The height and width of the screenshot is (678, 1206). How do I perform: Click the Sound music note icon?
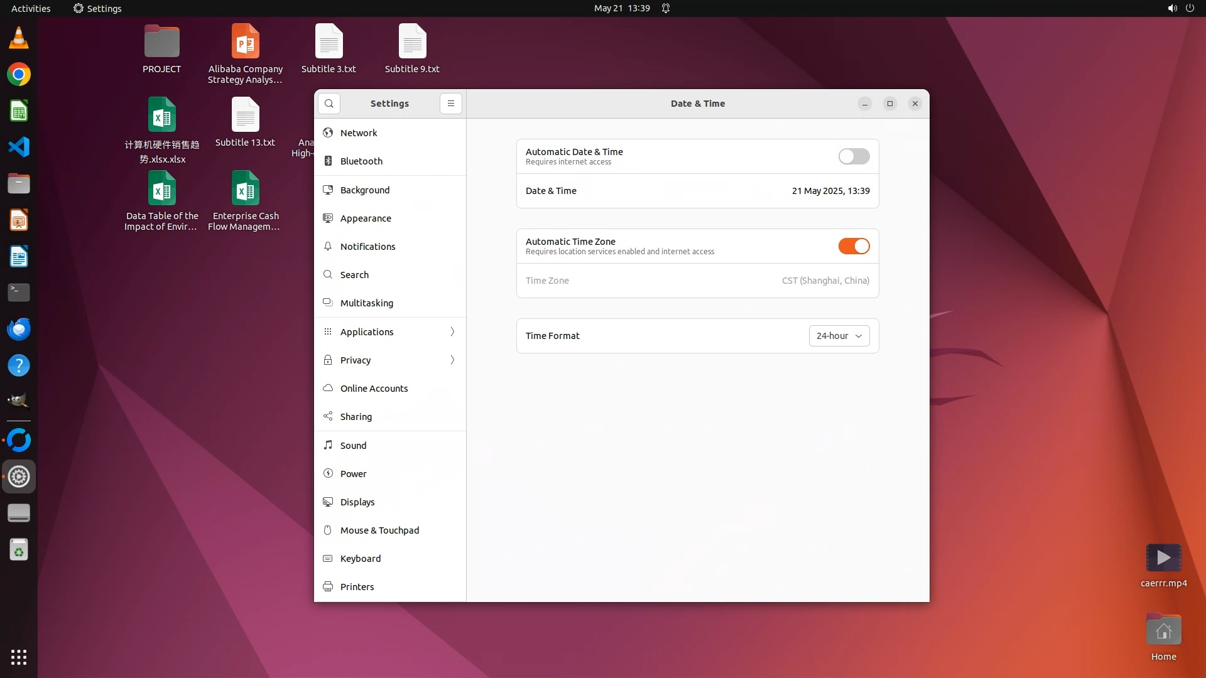[x=328, y=445]
